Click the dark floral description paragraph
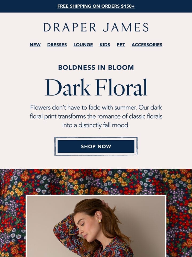The height and width of the screenshot is (257, 192). [96, 116]
